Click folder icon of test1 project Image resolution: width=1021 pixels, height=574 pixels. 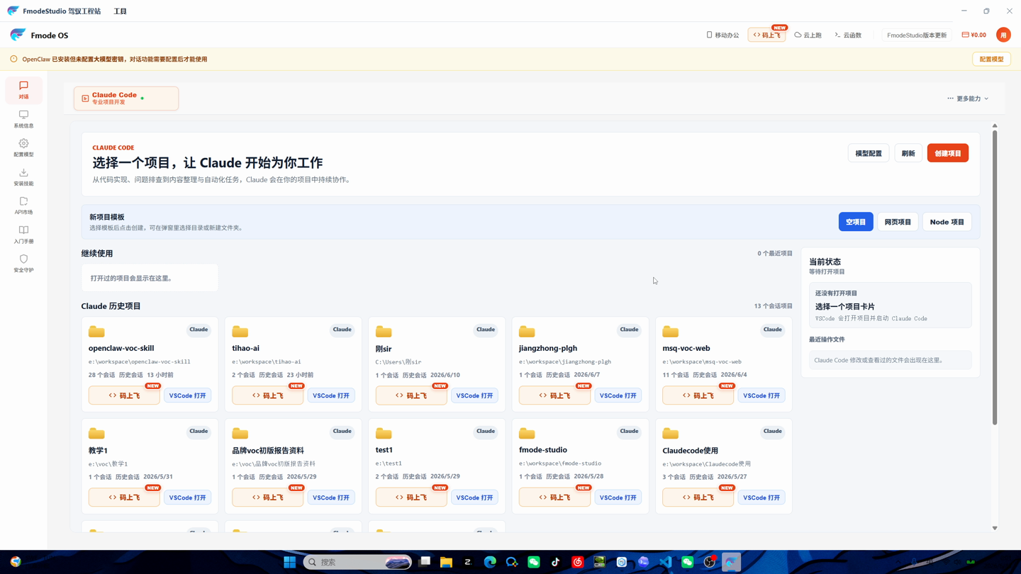[x=384, y=433]
